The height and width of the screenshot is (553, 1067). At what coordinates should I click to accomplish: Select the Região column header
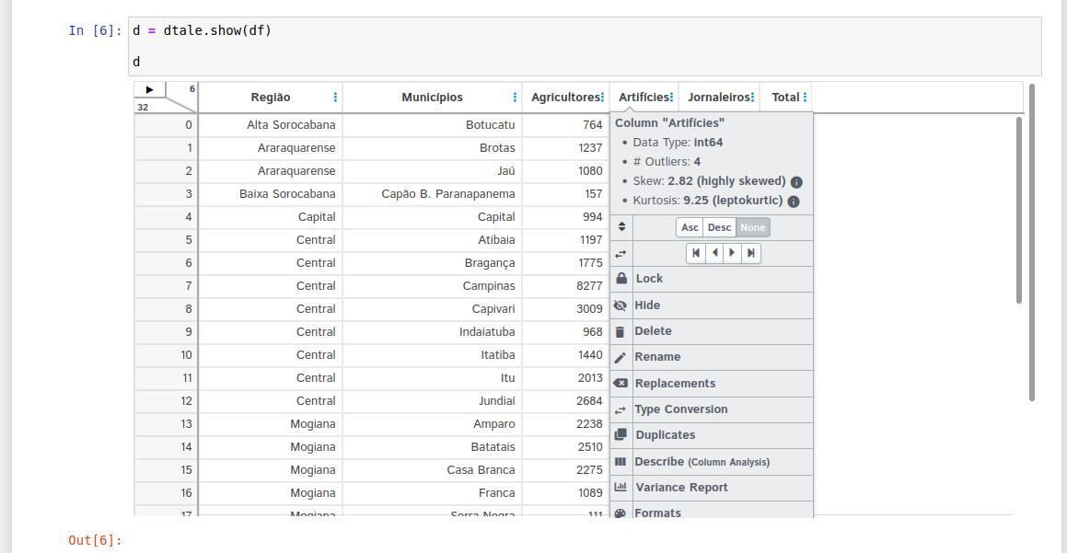[270, 98]
